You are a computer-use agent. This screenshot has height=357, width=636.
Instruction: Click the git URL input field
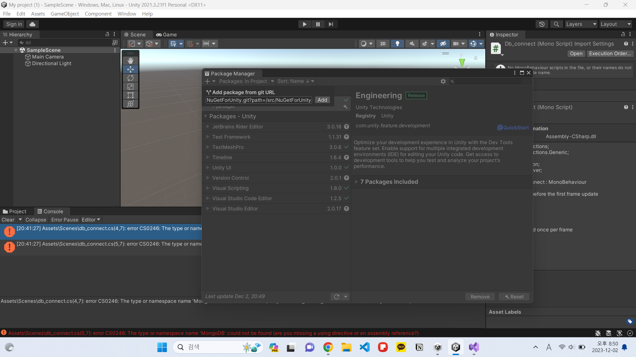click(259, 100)
